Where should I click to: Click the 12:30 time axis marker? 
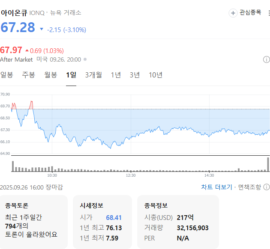coord(131,175)
